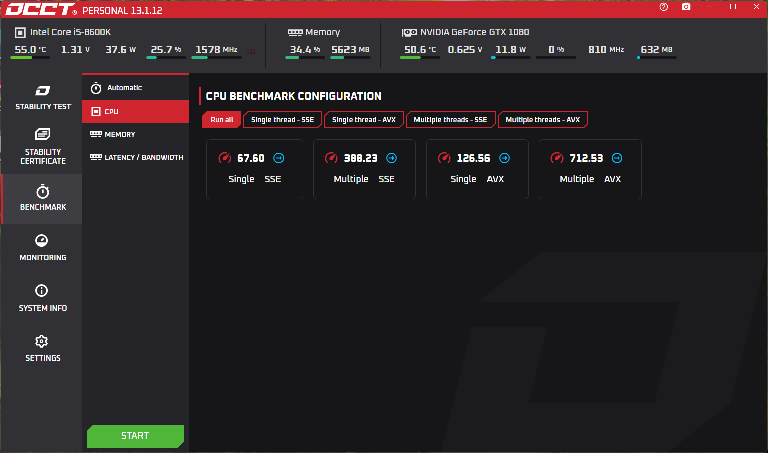Start the benchmark with START button
The image size is (768, 453).
point(135,436)
